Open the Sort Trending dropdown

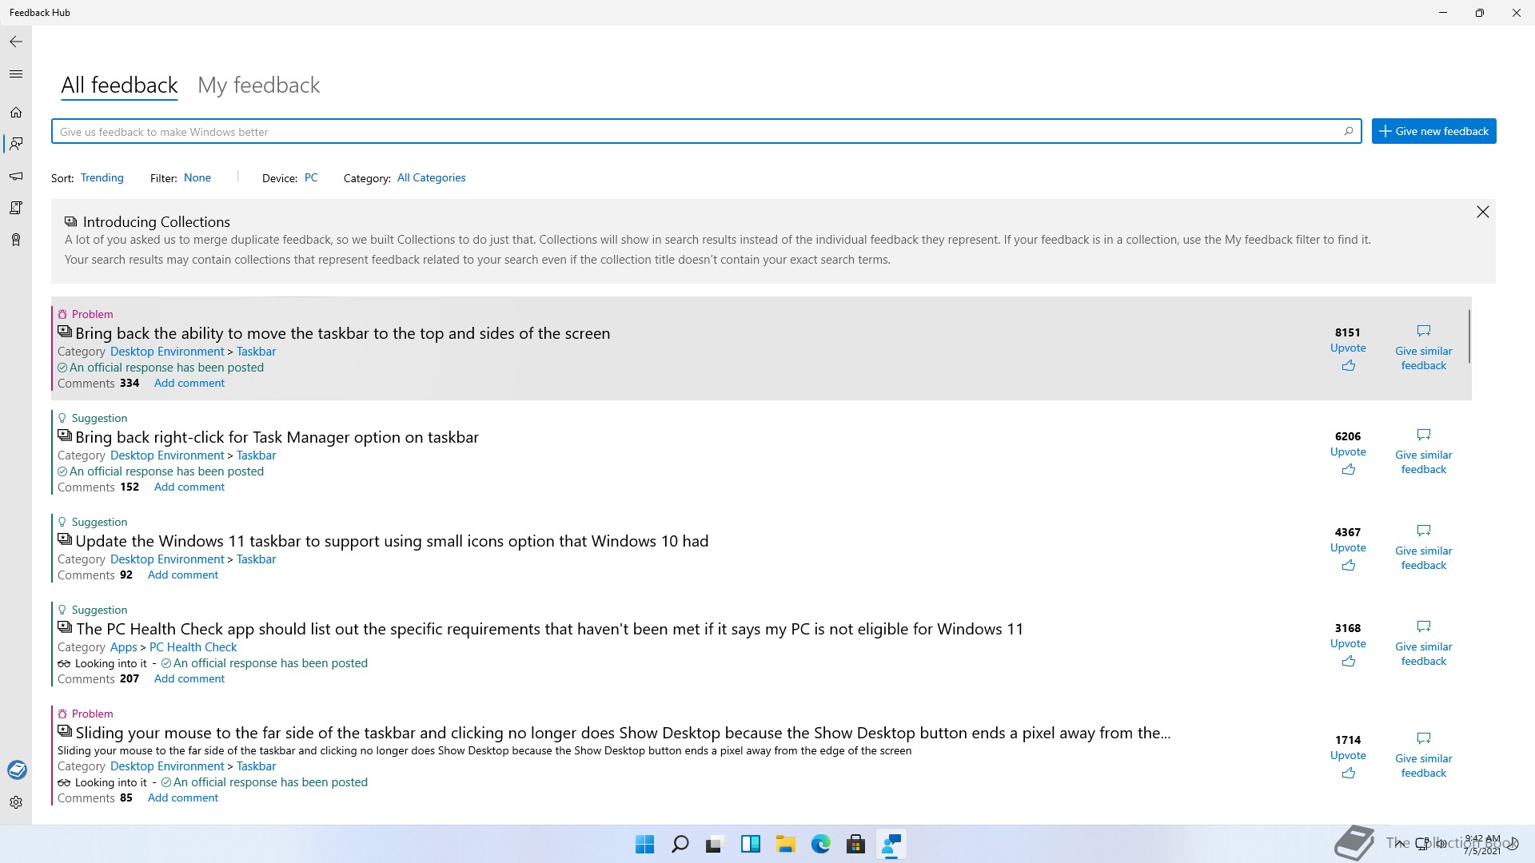[x=102, y=177]
